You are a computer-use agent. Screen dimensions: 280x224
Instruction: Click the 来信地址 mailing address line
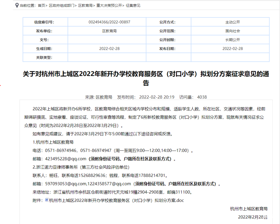pyautogui.click(x=113, y=192)
